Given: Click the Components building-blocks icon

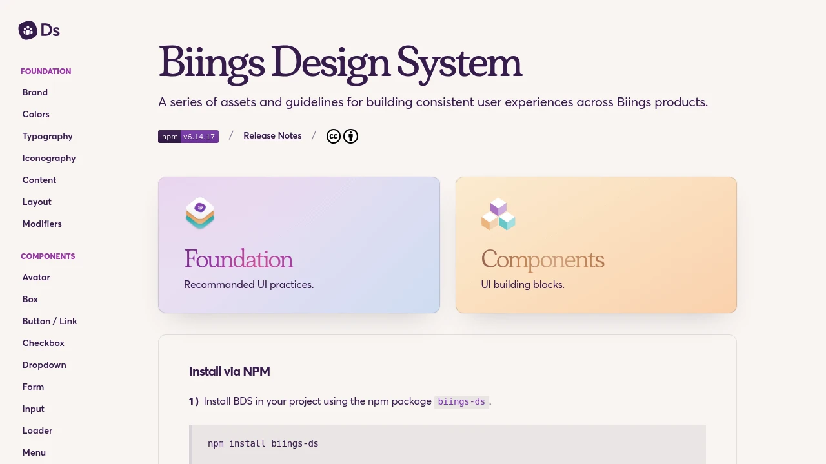Looking at the screenshot, I should 498,214.
